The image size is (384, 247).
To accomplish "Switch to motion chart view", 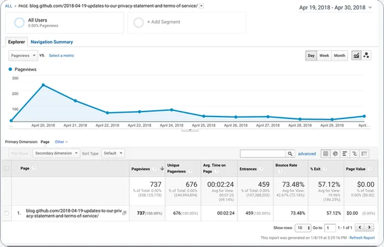I will [366, 56].
